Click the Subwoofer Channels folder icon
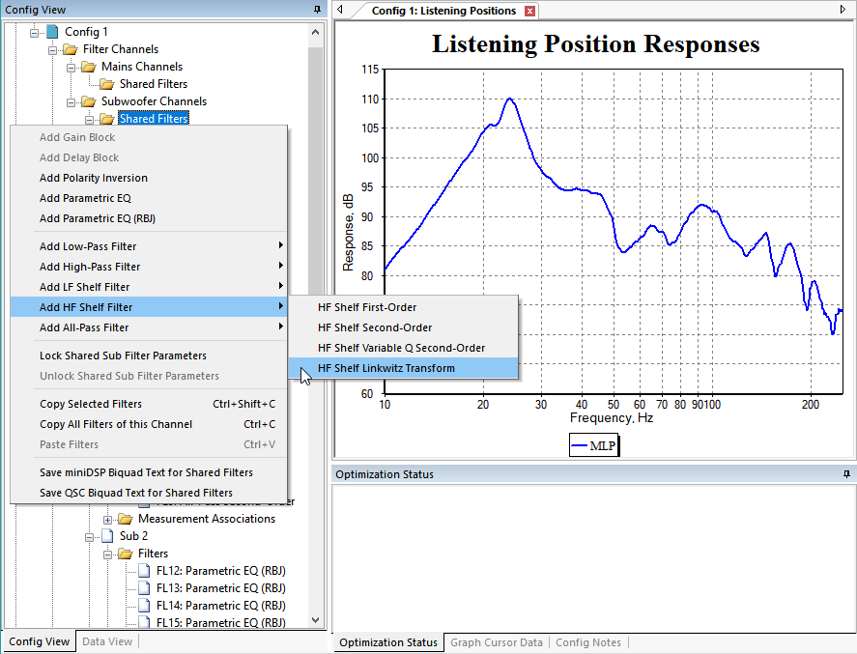 tap(89, 101)
